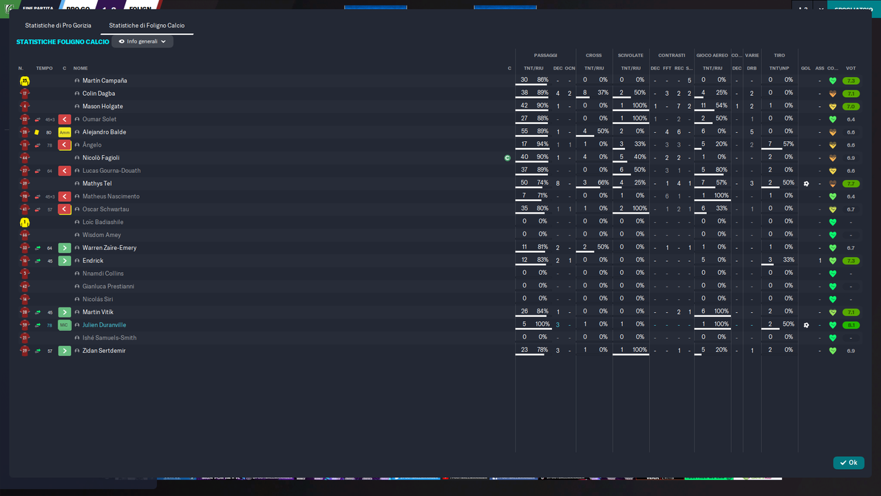Click the green substituted-on arrow for Endrick
Screen dimensions: 881x496
[x=65, y=261]
